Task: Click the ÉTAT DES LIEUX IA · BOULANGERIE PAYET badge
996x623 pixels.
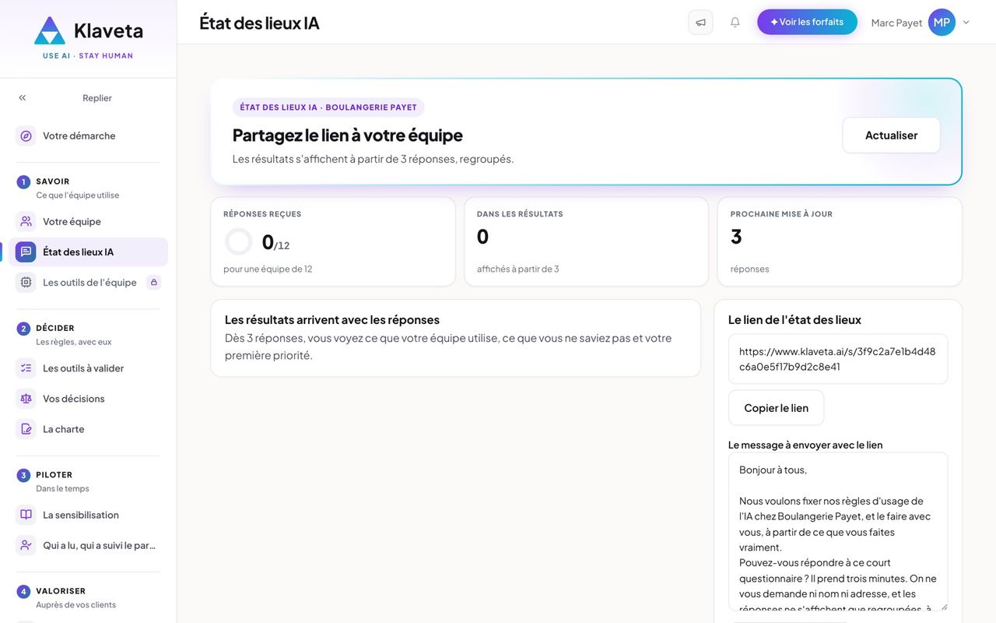Action: pyautogui.click(x=328, y=107)
